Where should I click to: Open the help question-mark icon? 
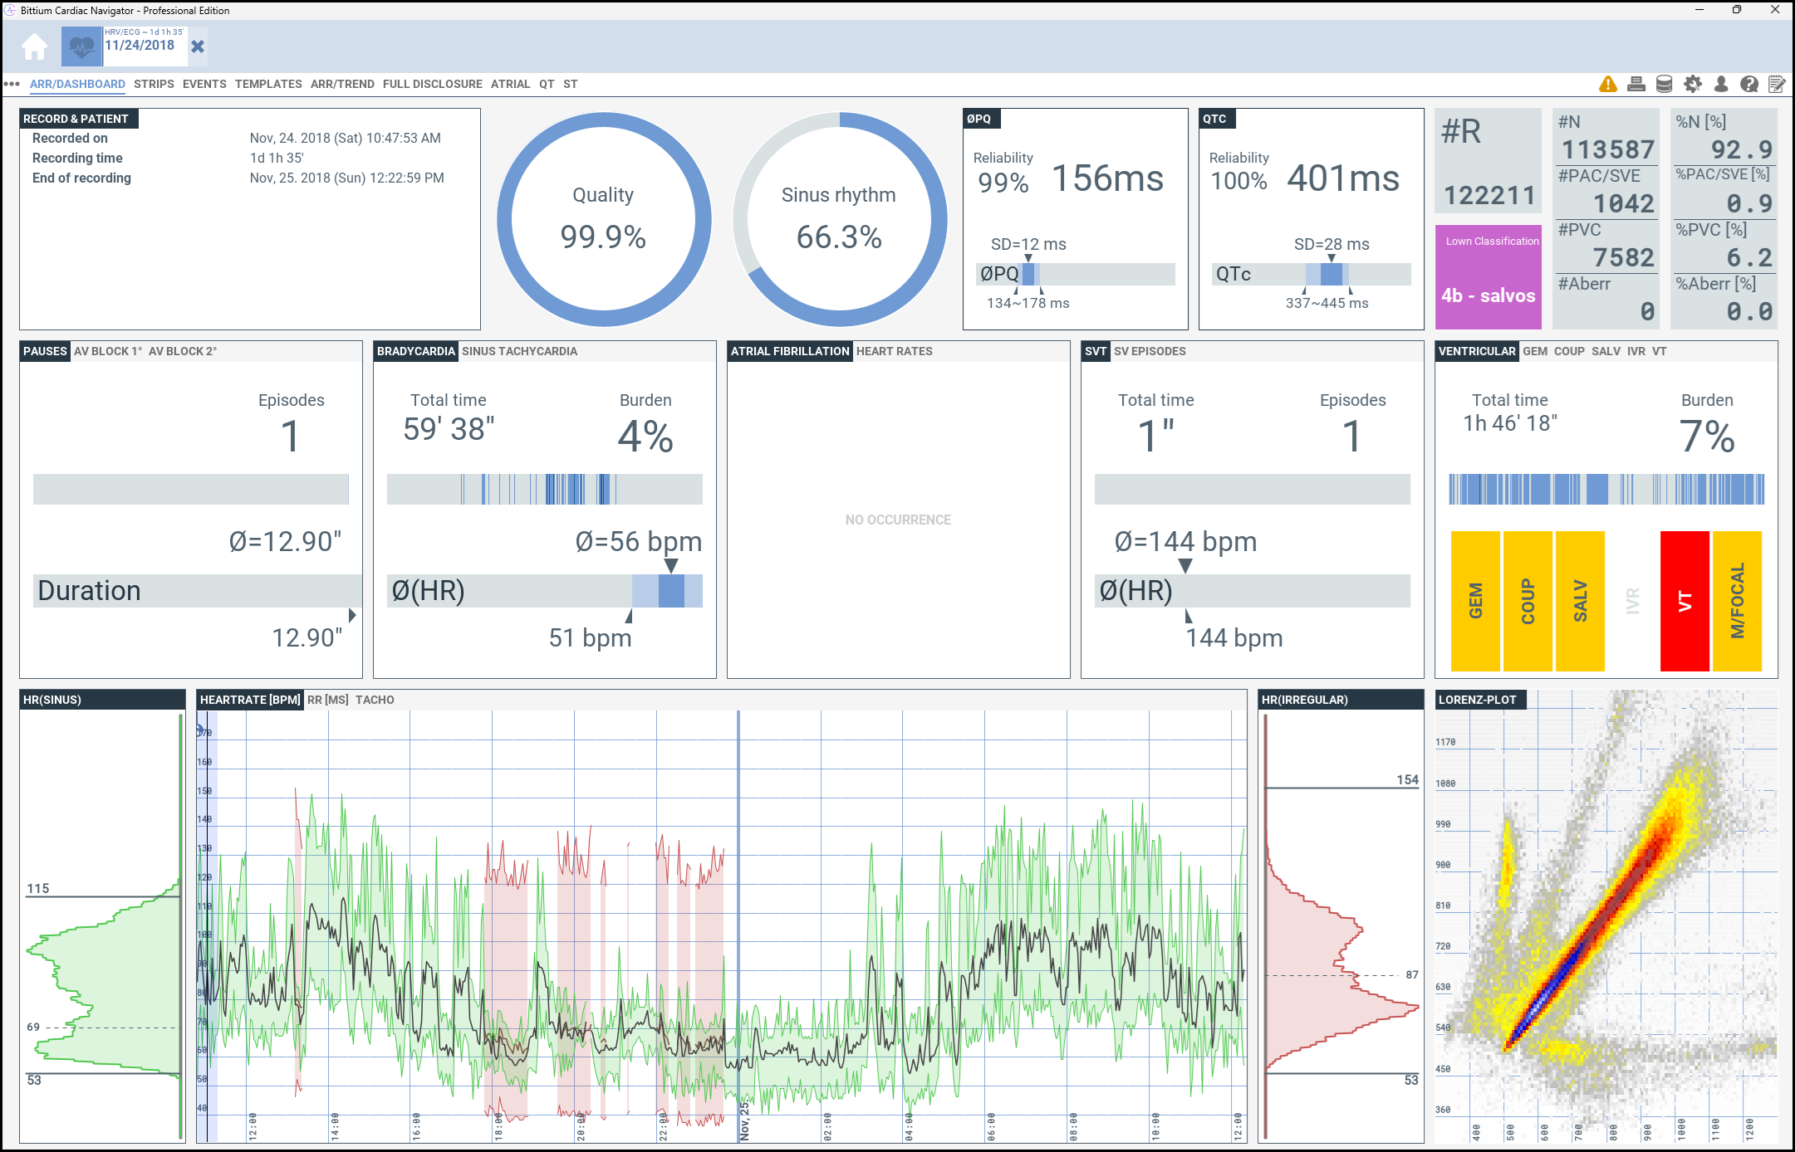click(x=1749, y=84)
